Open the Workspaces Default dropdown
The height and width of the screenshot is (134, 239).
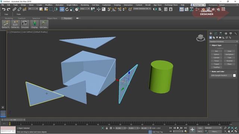coord(228,5)
